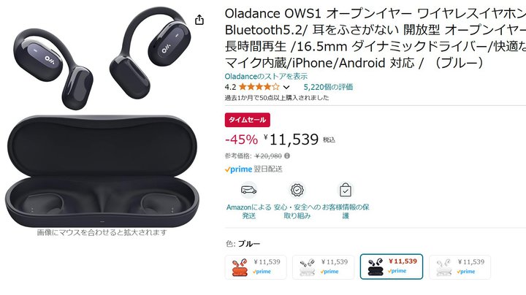Click the Oladance OWS1 product title
The height and width of the screenshot is (295, 526).
click(376, 38)
